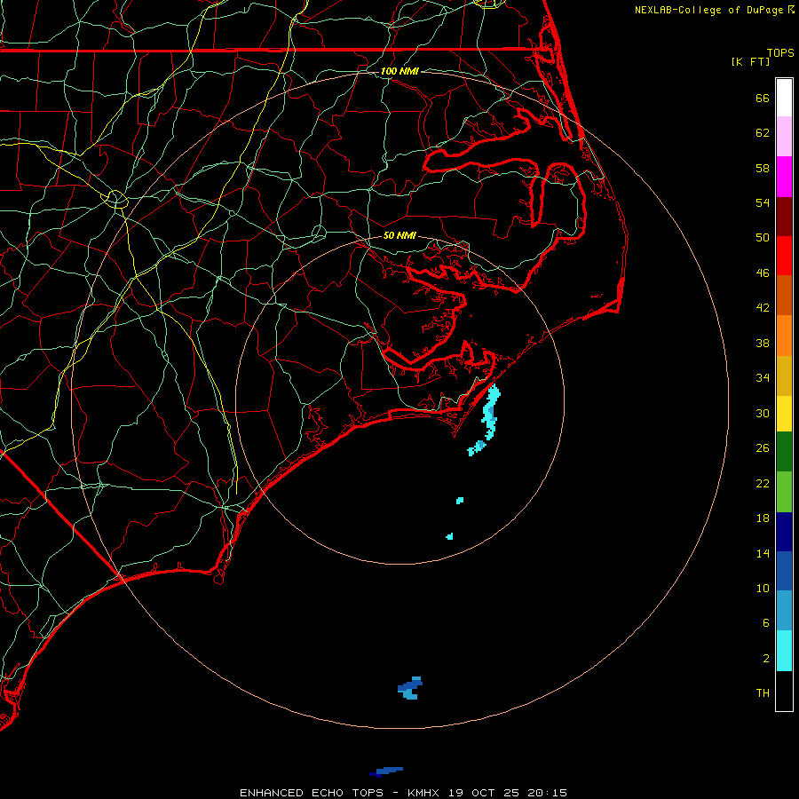Viewport: 799px width, 799px height.
Task: Click the TOPS legend heading
Action: coord(780,52)
